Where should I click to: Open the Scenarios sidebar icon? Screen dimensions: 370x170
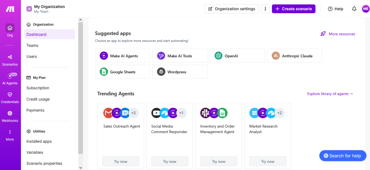10,57
